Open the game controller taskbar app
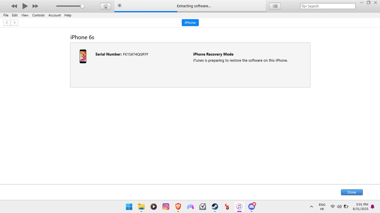Screen dimensions: 380x213 pyautogui.click(x=190, y=207)
